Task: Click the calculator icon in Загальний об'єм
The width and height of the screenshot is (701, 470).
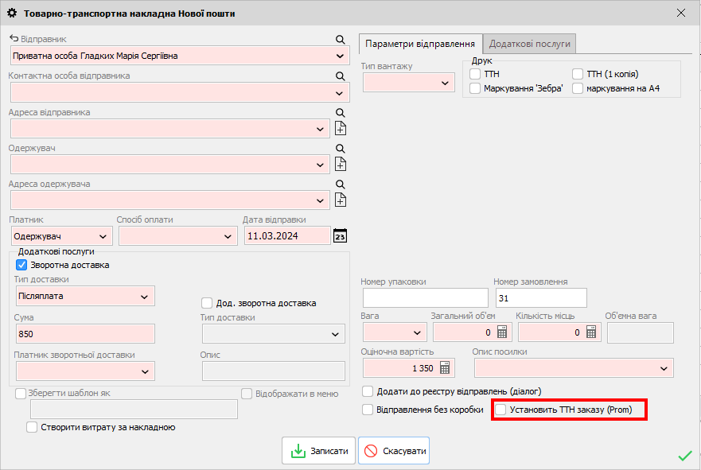Action: (502, 332)
